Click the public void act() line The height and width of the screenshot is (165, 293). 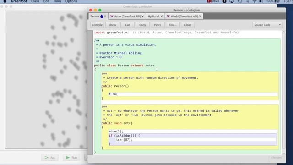click(117, 123)
